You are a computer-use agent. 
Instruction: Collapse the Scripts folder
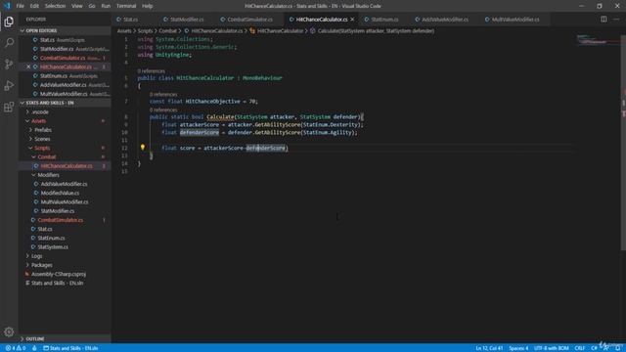65,148
